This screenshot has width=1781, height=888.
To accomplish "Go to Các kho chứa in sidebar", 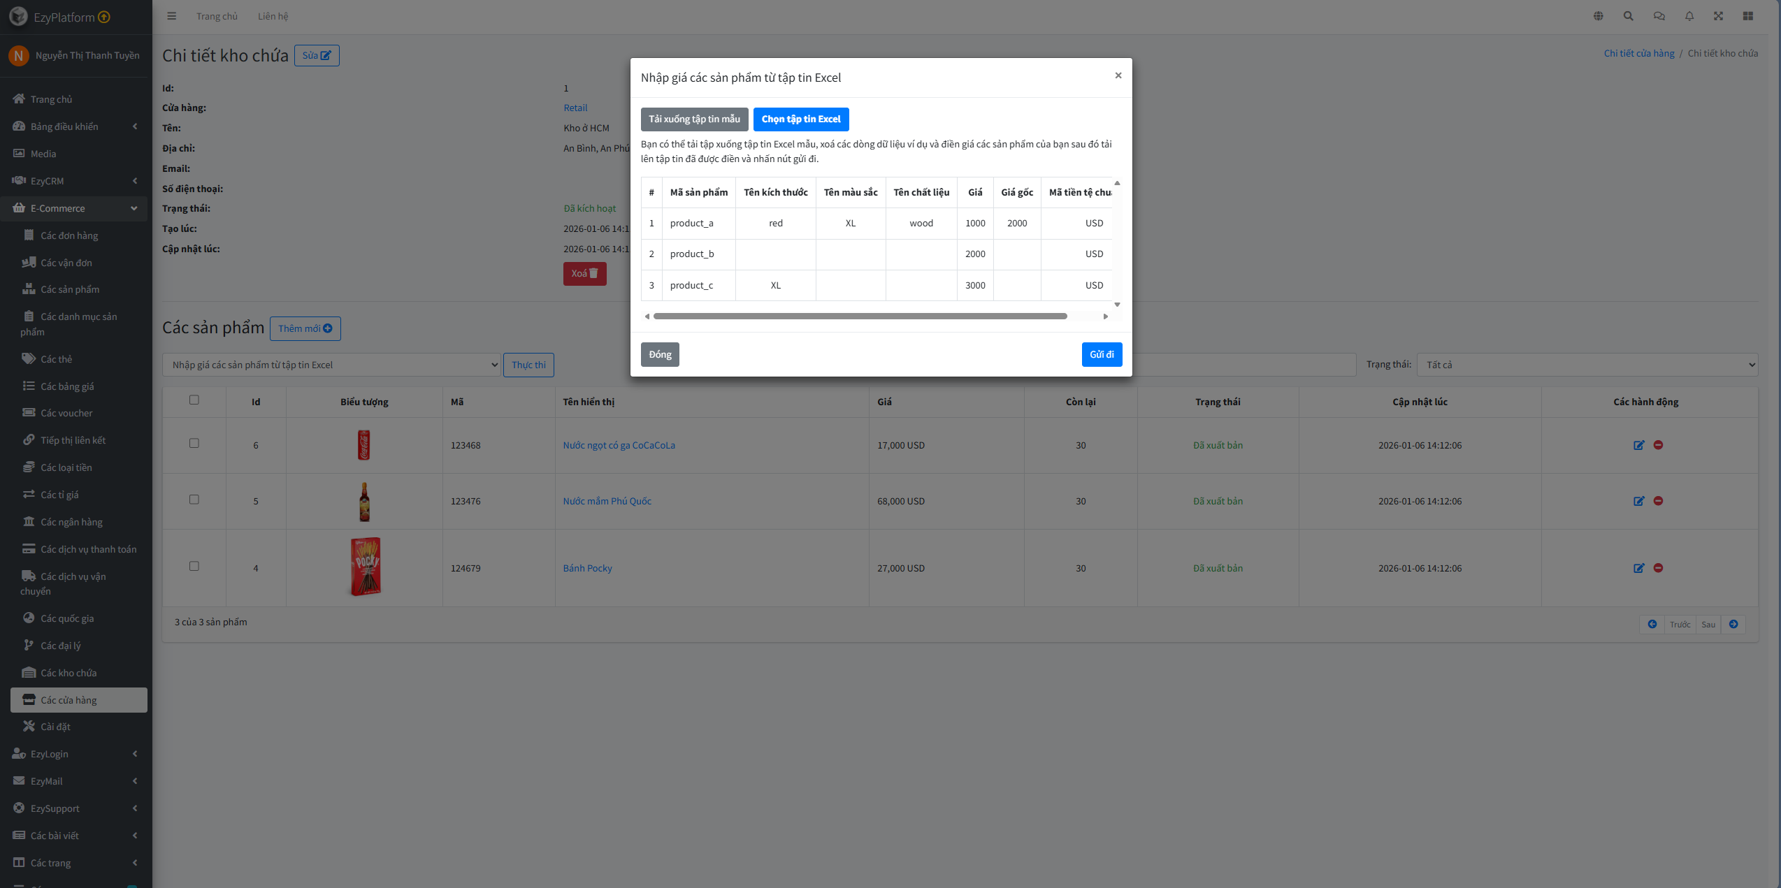I will point(68,673).
